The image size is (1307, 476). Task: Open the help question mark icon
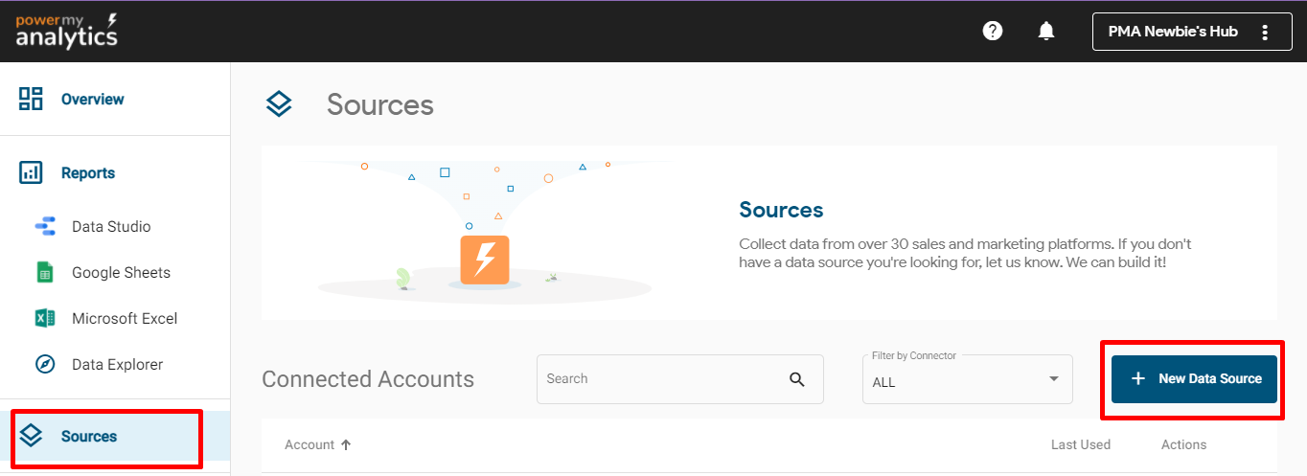point(993,31)
